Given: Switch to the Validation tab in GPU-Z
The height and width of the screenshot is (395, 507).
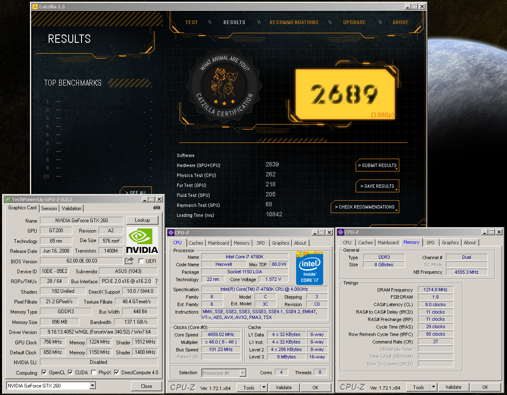Looking at the screenshot, I should (x=72, y=209).
